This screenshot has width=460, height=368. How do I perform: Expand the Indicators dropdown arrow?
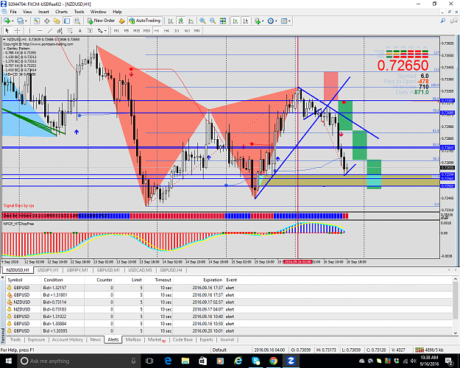[263, 21]
